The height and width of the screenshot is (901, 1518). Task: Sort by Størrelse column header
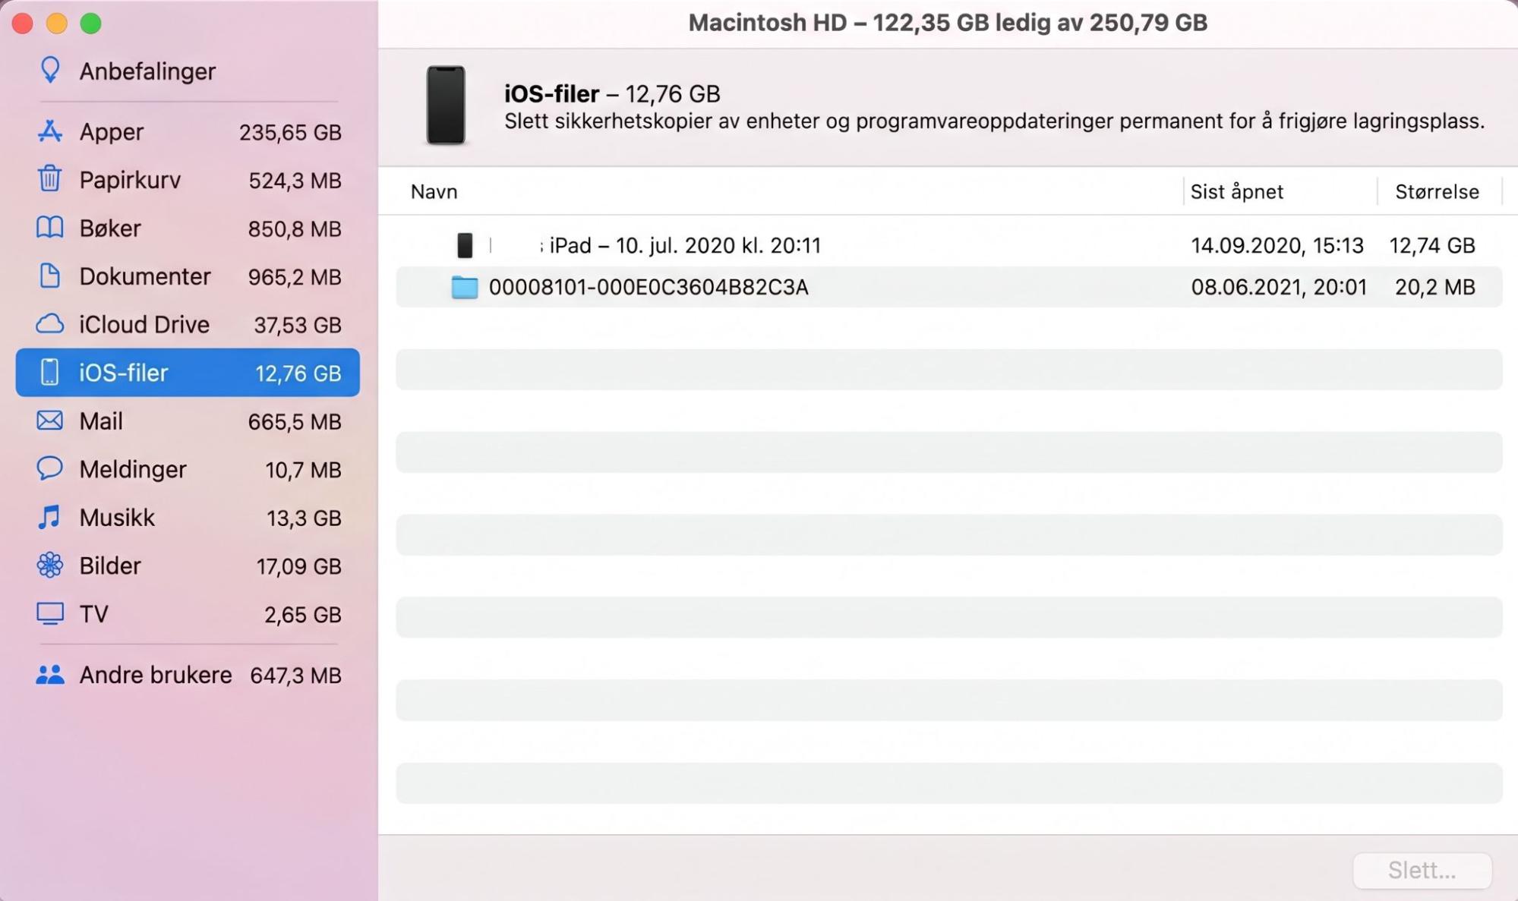click(x=1437, y=191)
